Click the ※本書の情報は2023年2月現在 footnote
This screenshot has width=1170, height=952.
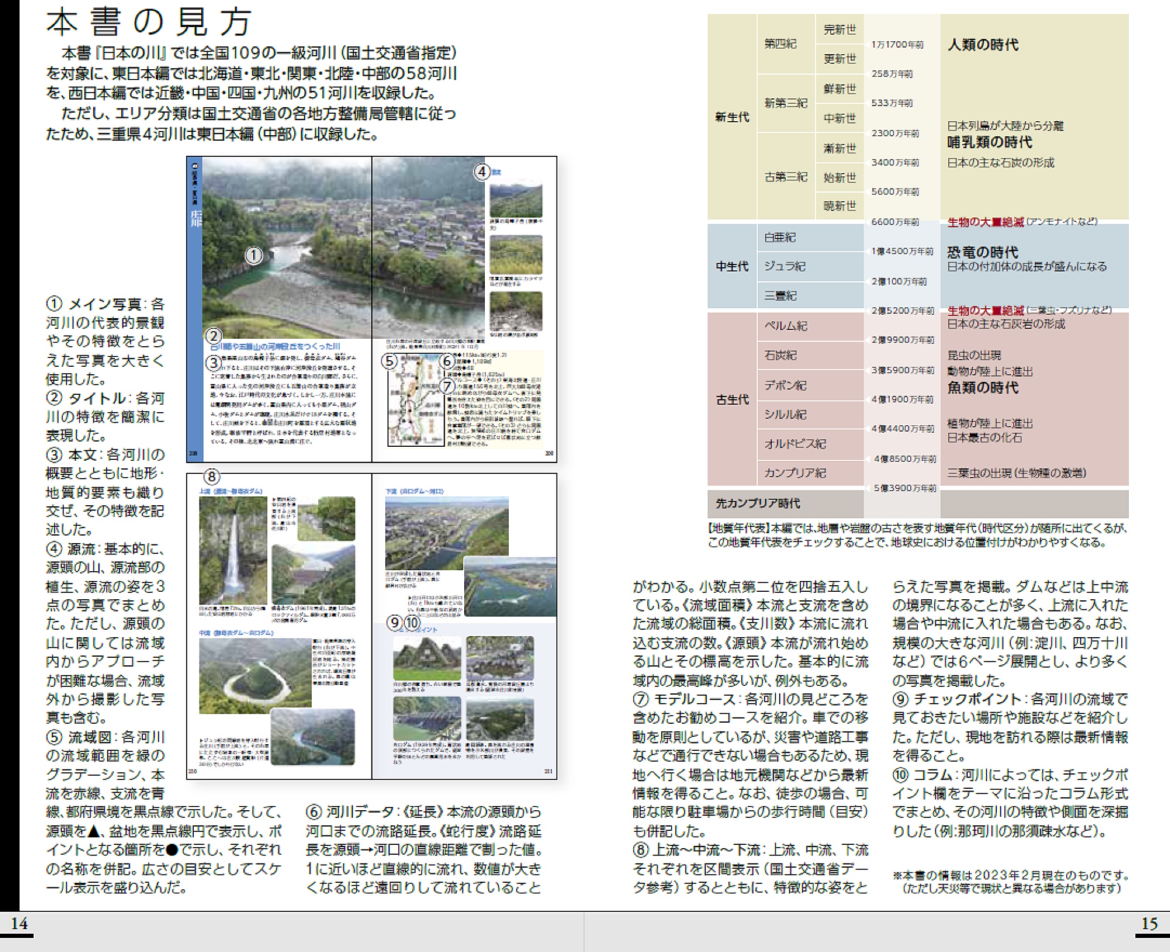coord(1011,881)
